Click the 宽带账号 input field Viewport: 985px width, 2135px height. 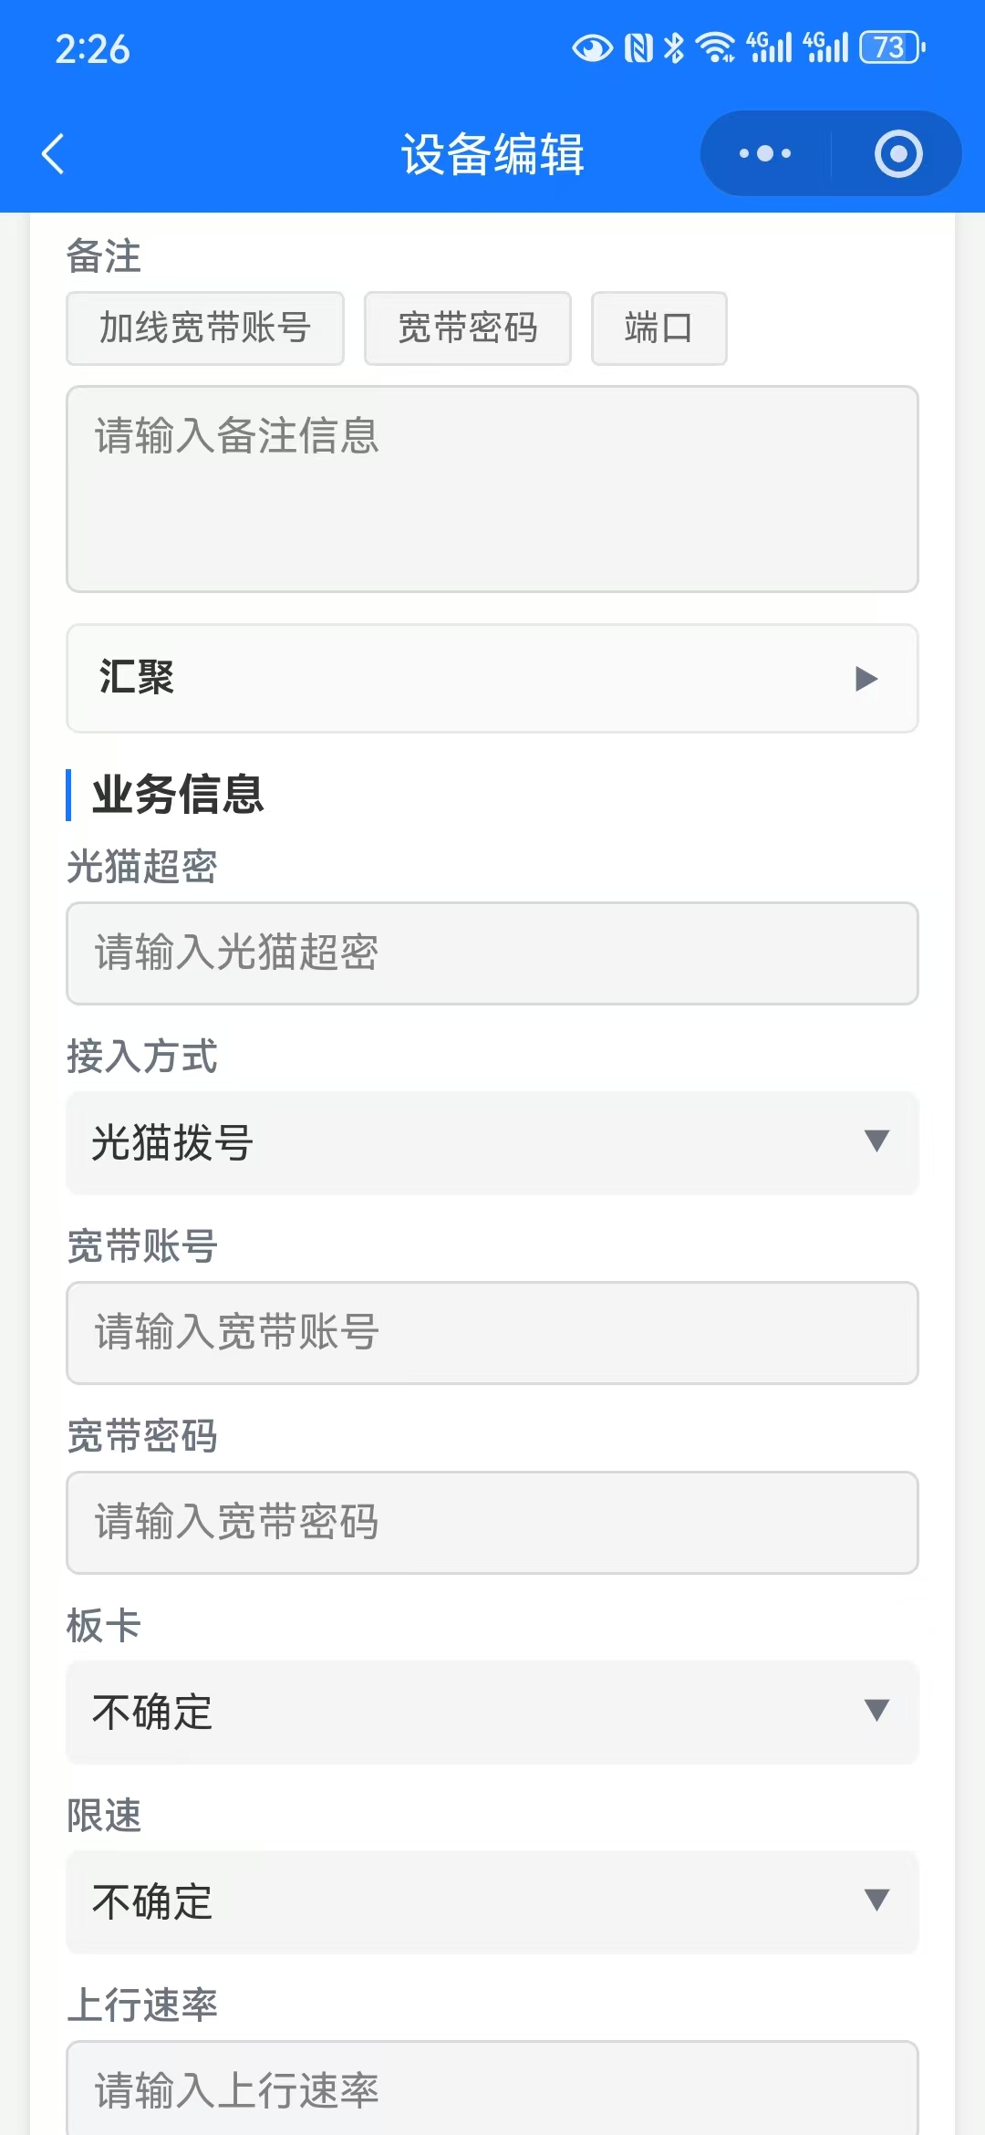493,1333
